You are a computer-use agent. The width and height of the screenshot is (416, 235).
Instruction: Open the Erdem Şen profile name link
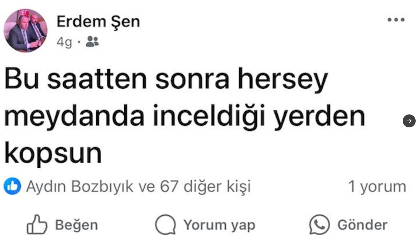[x=98, y=22]
